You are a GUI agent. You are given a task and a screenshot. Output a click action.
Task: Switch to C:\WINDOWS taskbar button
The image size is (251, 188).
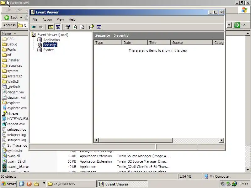pos(72,184)
